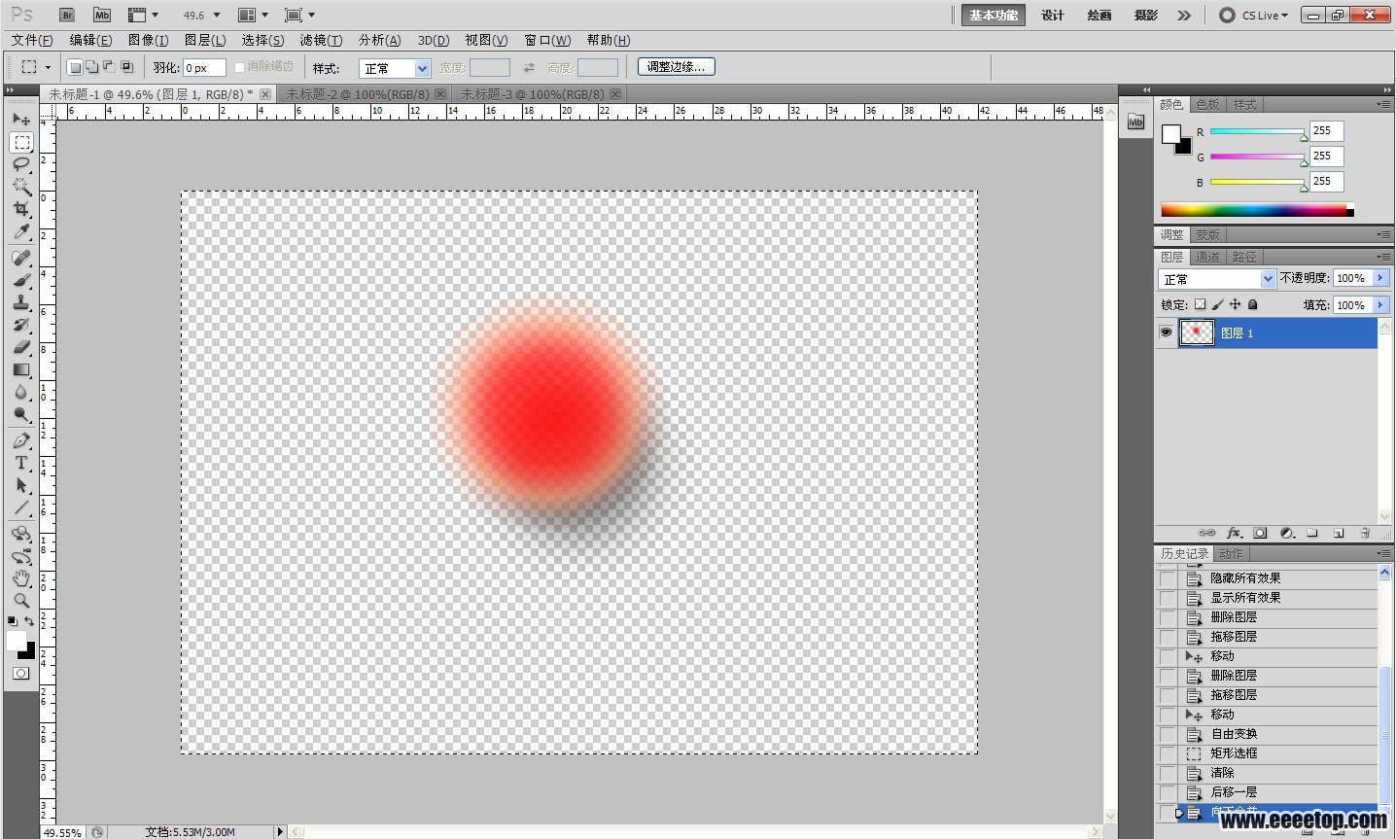Create a new layer in Layers panel

click(1339, 533)
